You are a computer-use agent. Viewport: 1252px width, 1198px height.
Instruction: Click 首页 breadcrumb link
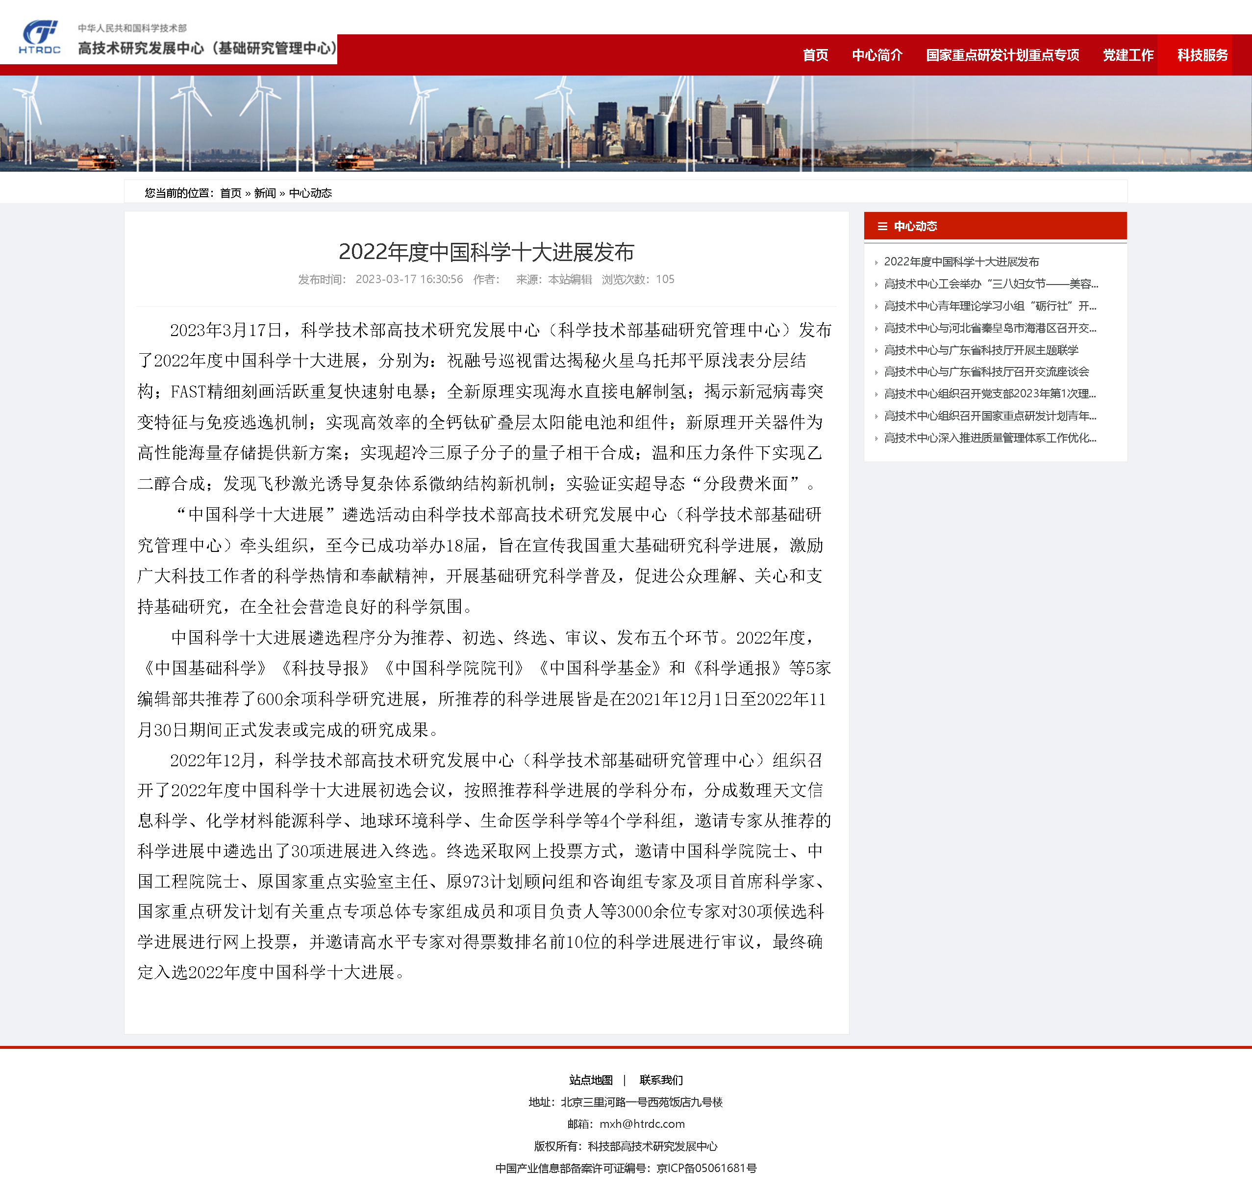(230, 193)
